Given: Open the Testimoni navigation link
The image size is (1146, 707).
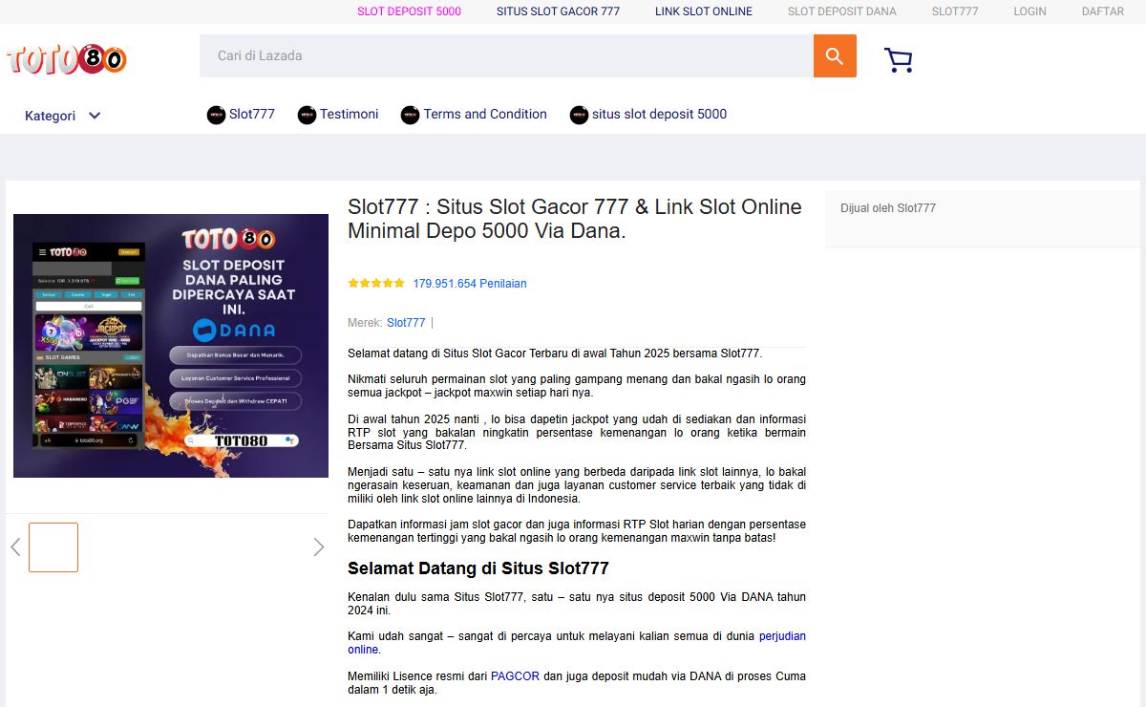Looking at the screenshot, I should 350,114.
